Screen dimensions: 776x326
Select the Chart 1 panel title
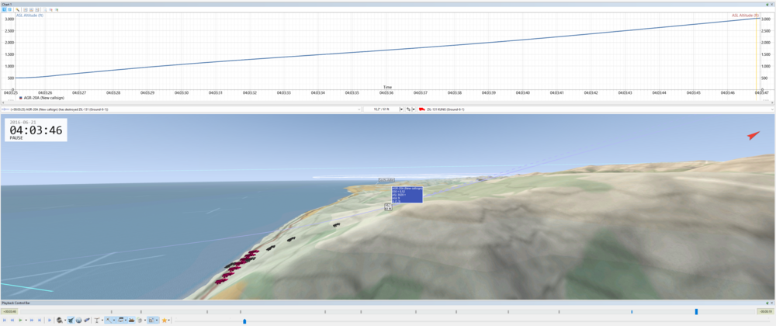coord(6,3)
